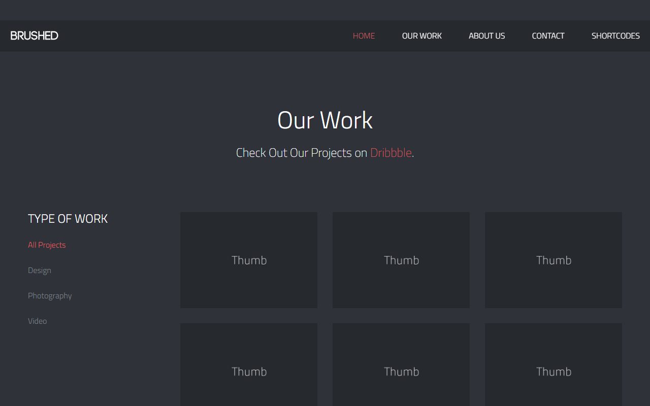Open the ABOUT US nav link
650x406 pixels.
pos(486,36)
